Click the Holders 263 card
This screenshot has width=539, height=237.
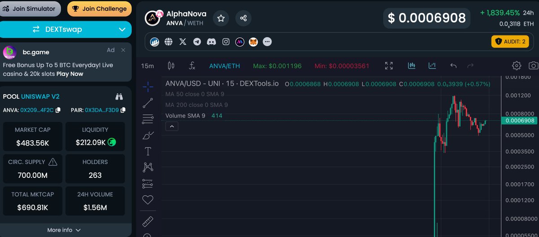coord(95,169)
